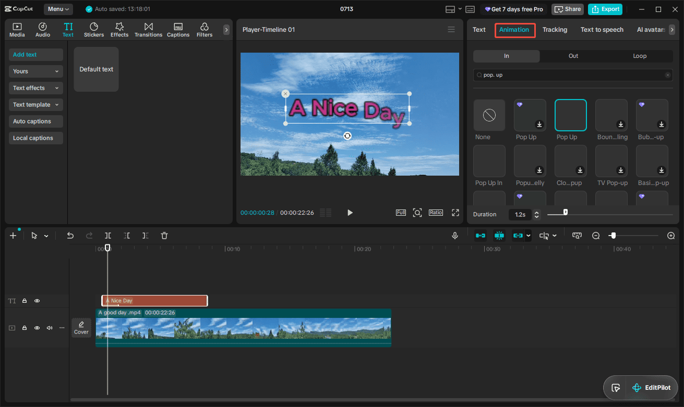Zoom in the timeline
This screenshot has height=407, width=684.
[x=671, y=236]
